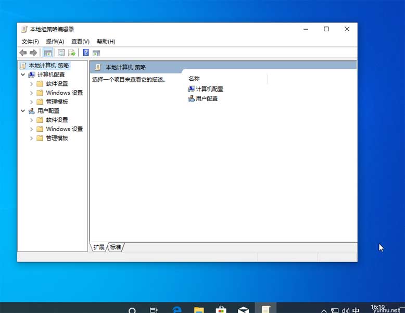The height and width of the screenshot is (313, 405).
Task: Click Group Policy Editor taskbar button
Action: [265, 308]
